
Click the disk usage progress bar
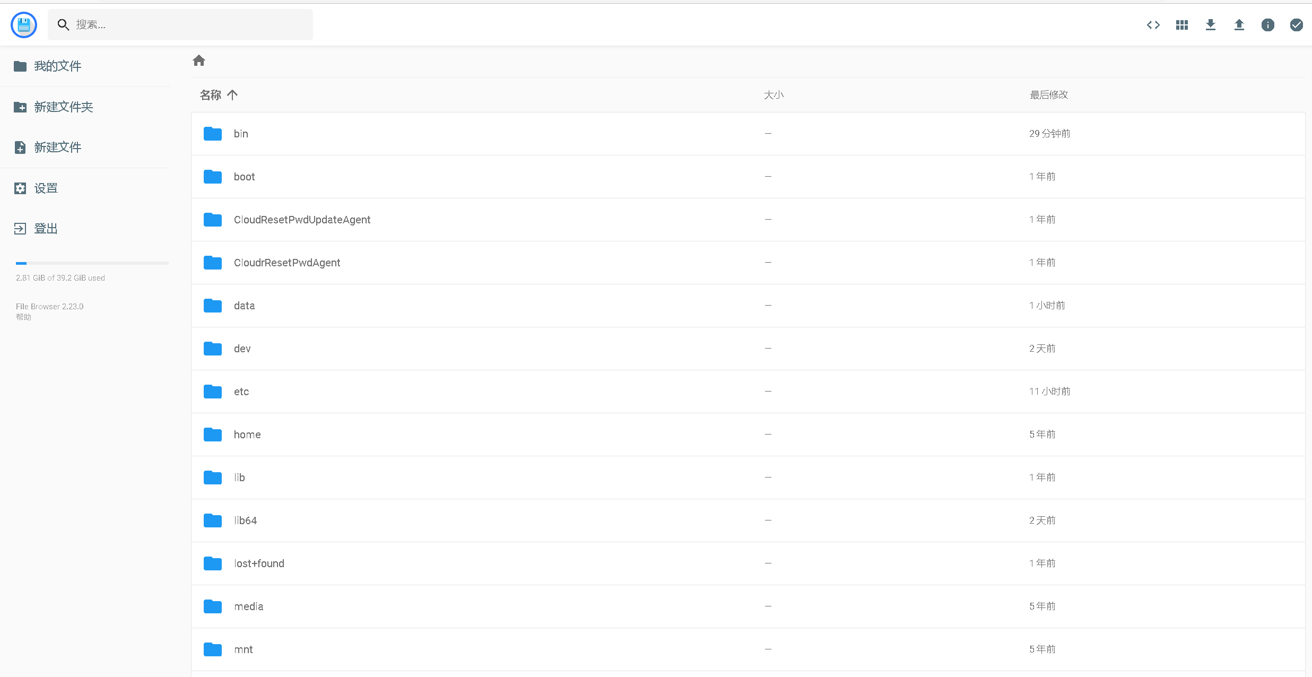(x=92, y=263)
